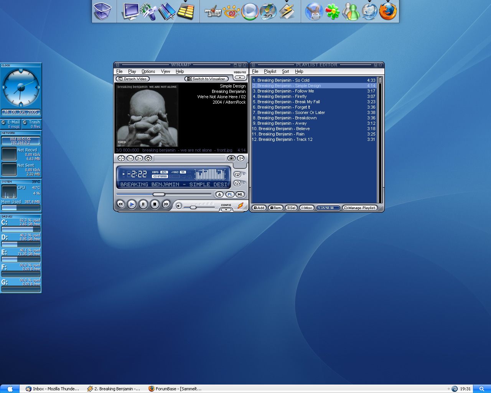Skip to previous track in Winamp

coord(120,204)
